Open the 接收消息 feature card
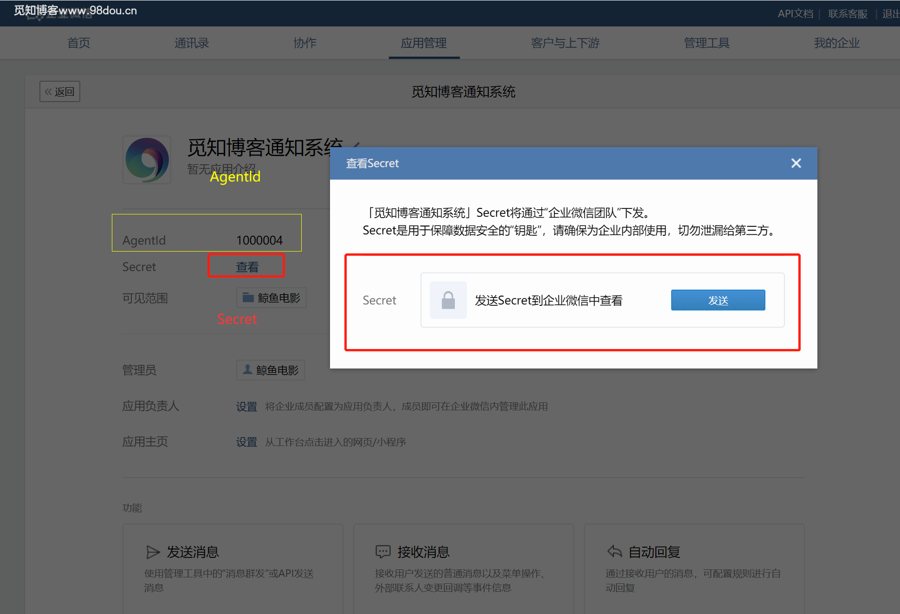Viewport: 900px width, 614px height. click(x=464, y=569)
